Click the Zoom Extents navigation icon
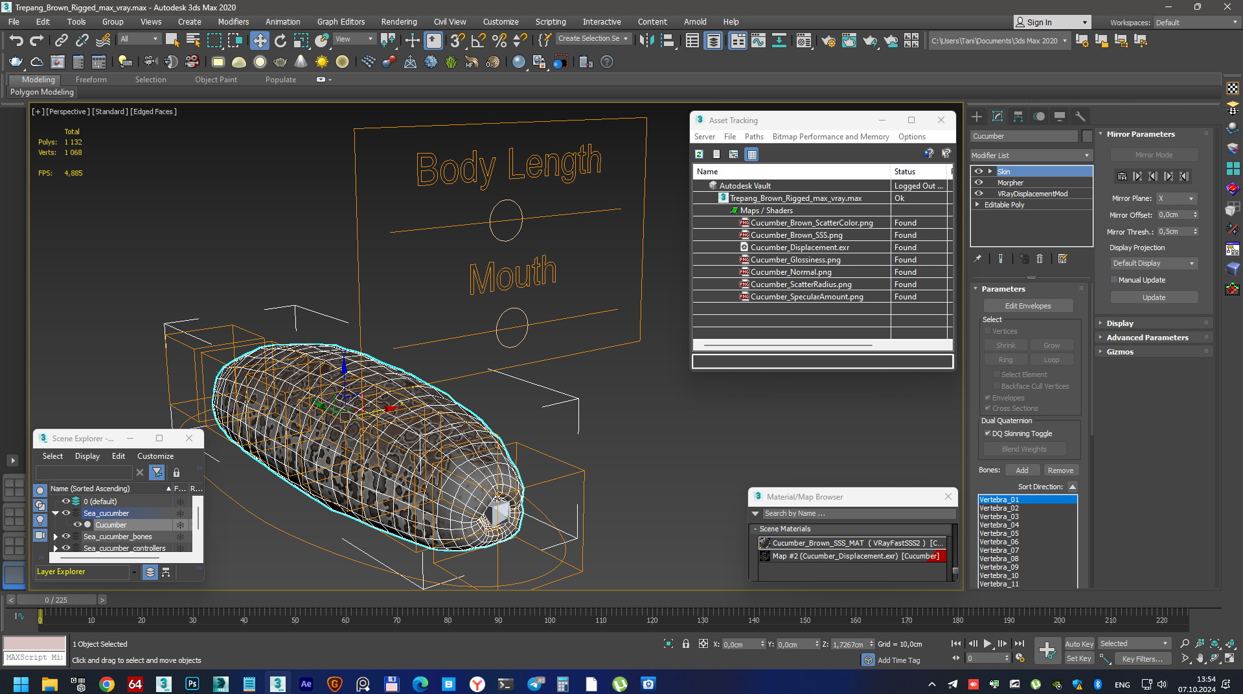Viewport: 1243px width, 694px height. (x=1214, y=643)
